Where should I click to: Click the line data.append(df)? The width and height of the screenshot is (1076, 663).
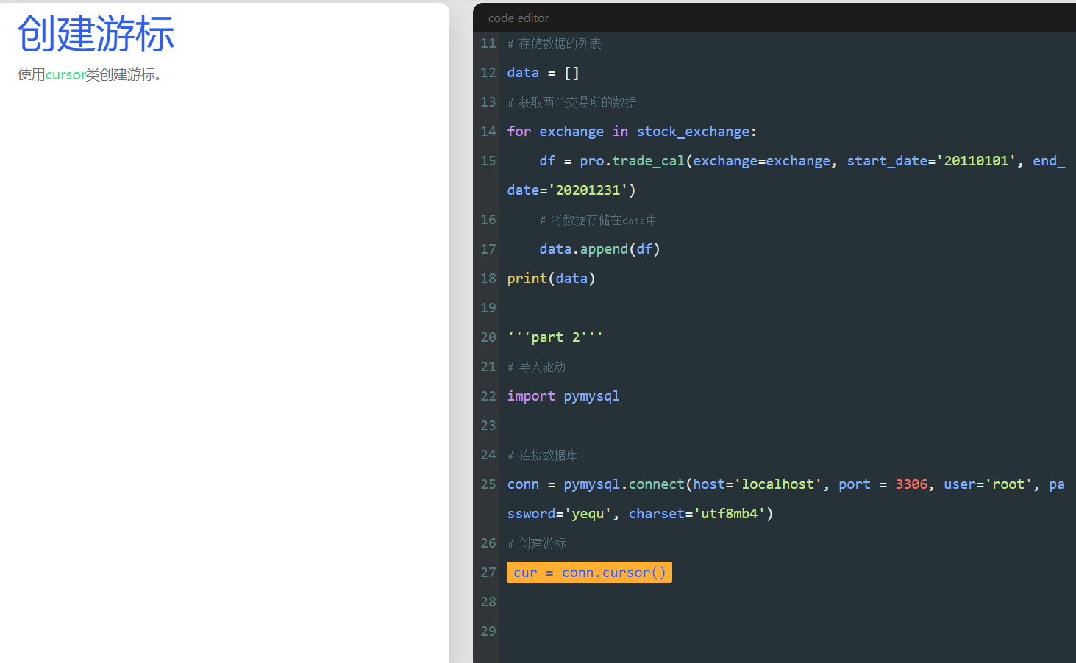[x=599, y=249]
